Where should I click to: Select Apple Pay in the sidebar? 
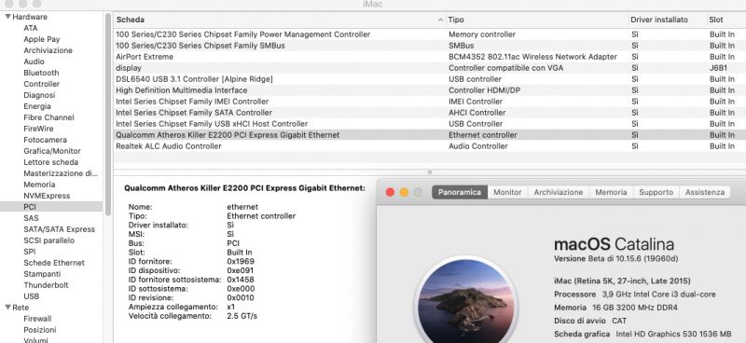click(x=42, y=39)
